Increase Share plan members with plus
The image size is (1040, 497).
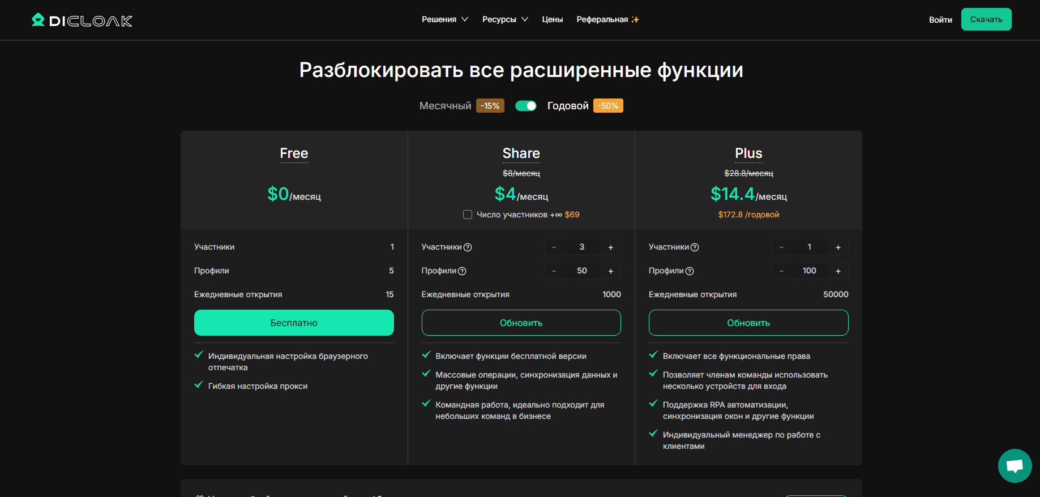(x=611, y=247)
